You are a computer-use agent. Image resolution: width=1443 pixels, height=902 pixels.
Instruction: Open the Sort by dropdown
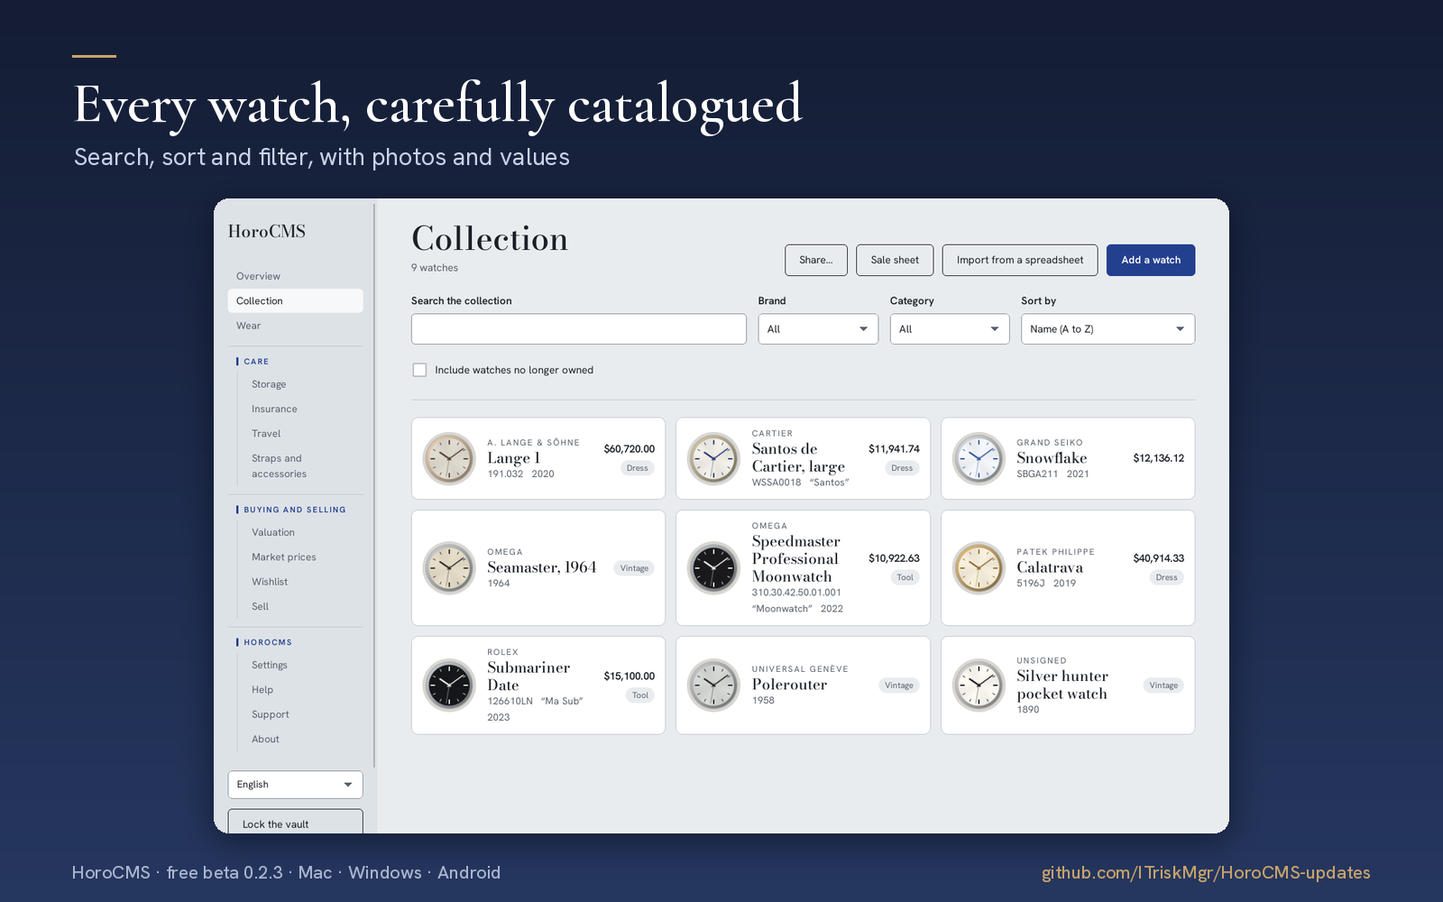click(x=1108, y=329)
